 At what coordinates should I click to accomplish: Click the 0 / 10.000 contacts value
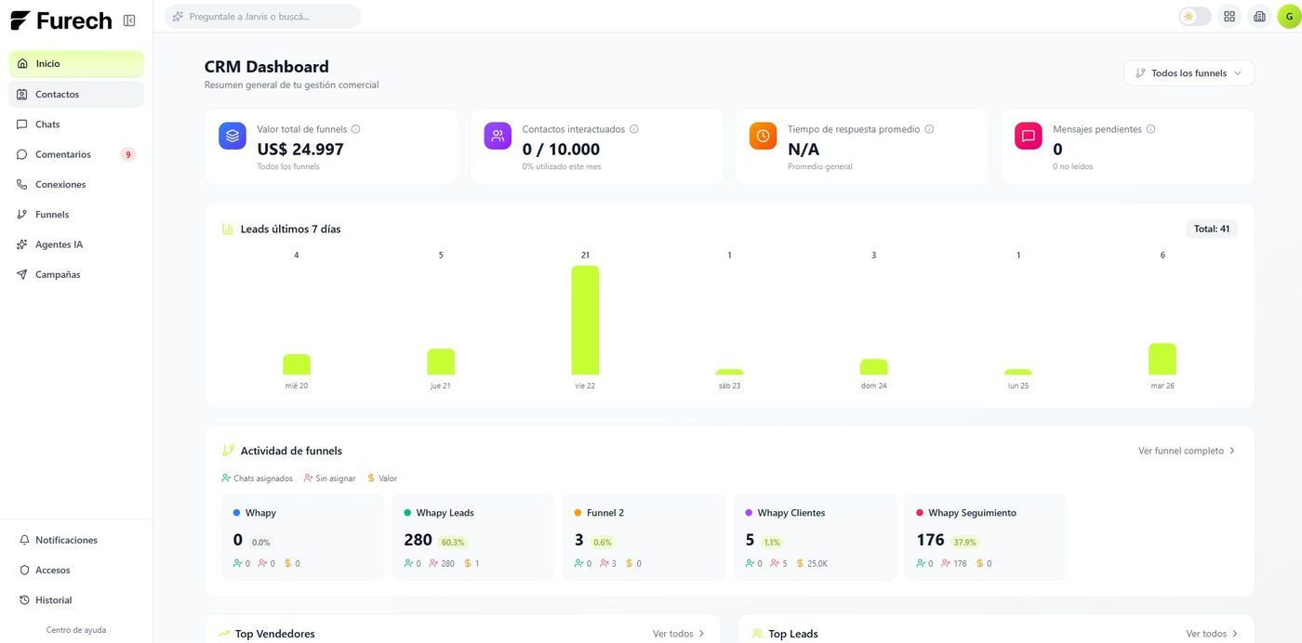tap(561, 149)
